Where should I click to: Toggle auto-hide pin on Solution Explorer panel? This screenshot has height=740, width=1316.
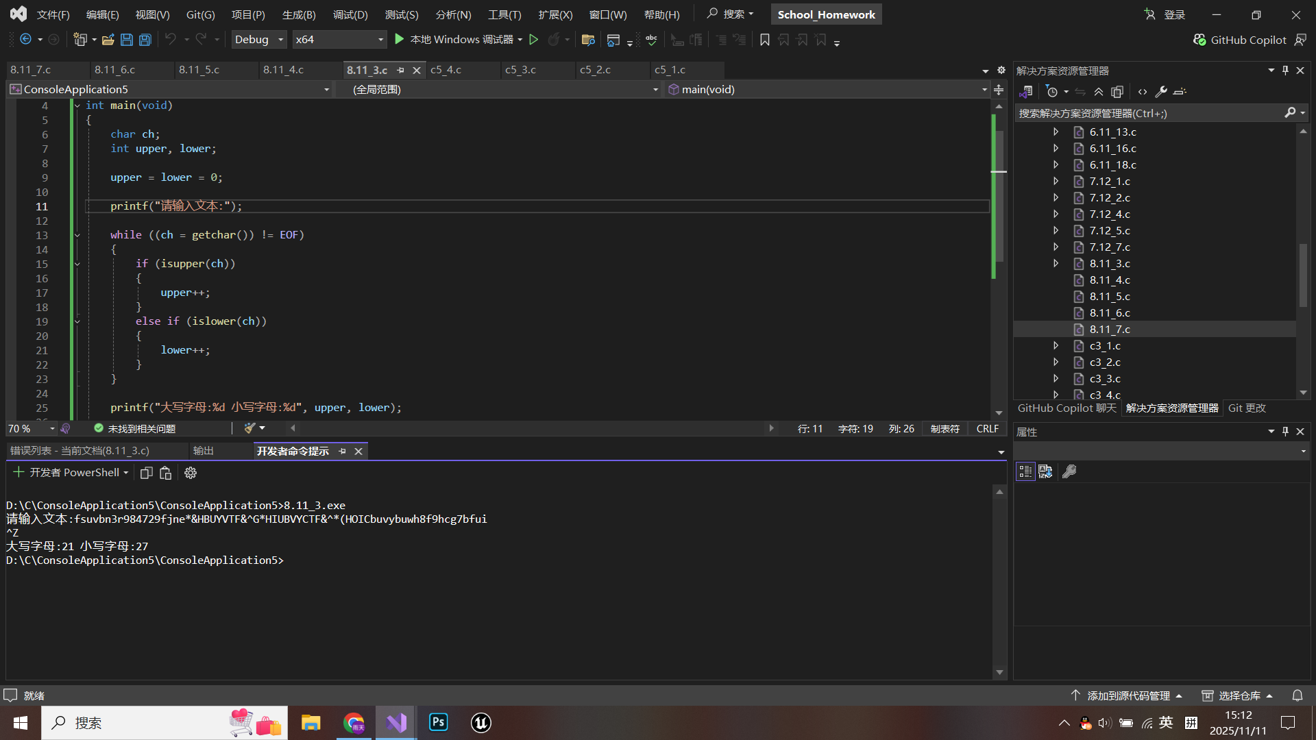(x=1285, y=71)
